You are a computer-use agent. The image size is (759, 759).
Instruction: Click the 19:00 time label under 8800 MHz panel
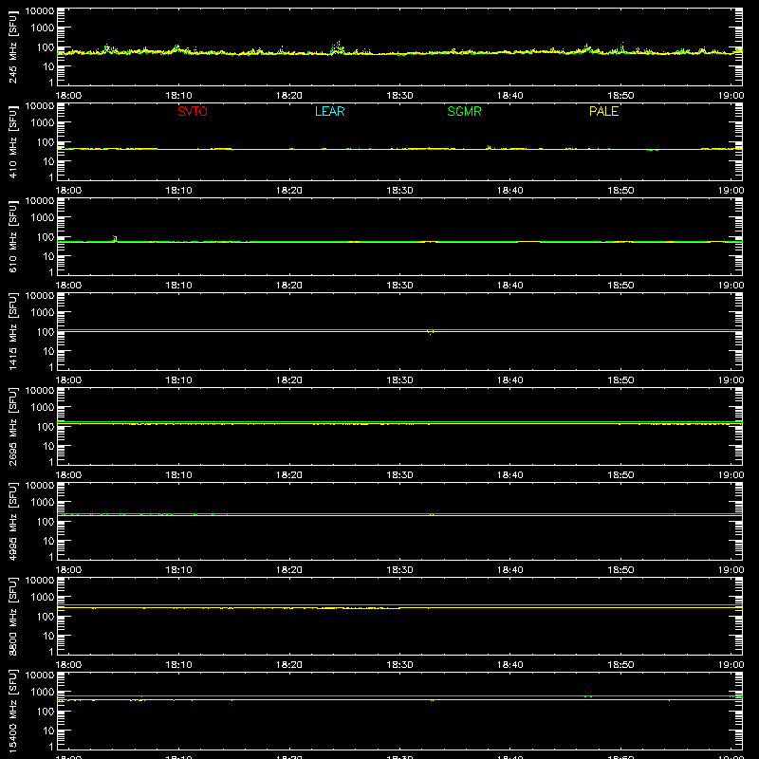point(731,665)
